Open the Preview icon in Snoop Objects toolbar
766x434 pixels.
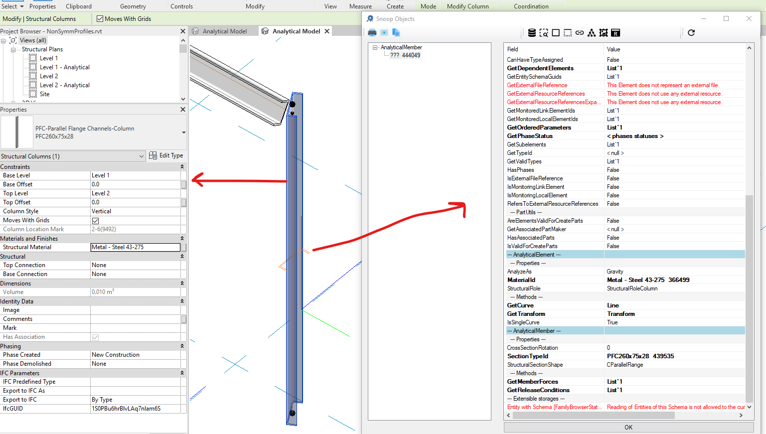384,32
